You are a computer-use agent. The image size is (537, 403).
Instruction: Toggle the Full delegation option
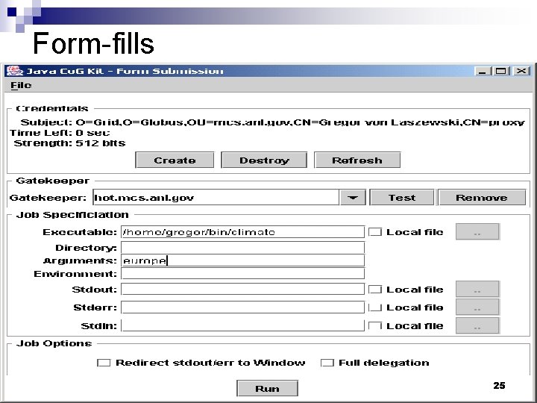pyautogui.click(x=327, y=363)
